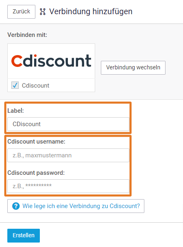Open the 'Wie lege ich eine Verbindung zu Cdiscount?' link
Image resolution: width=183 pixels, height=247 pixels.
(76, 206)
